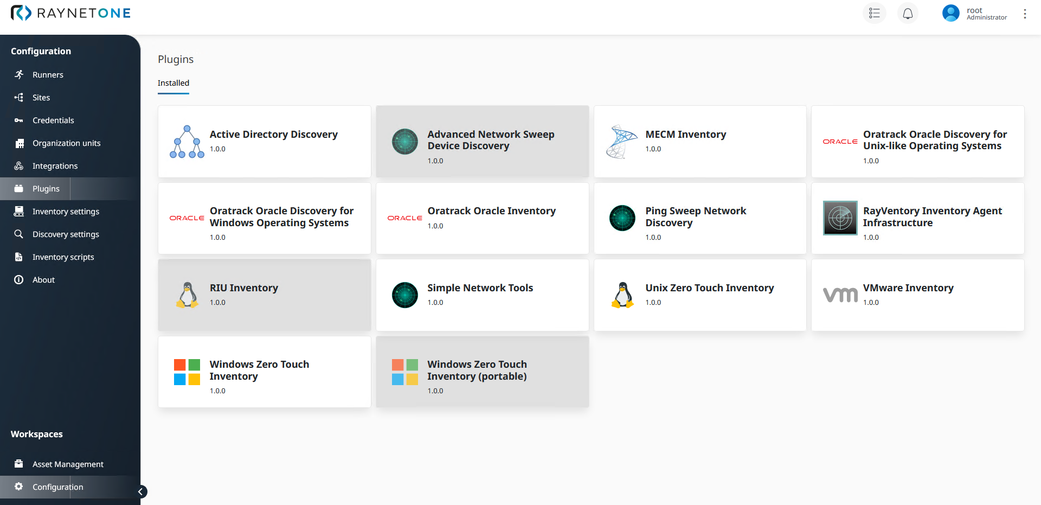Open Oratrack Oracle Discovery for Unix-like title
The width and height of the screenshot is (1041, 505).
935,140
